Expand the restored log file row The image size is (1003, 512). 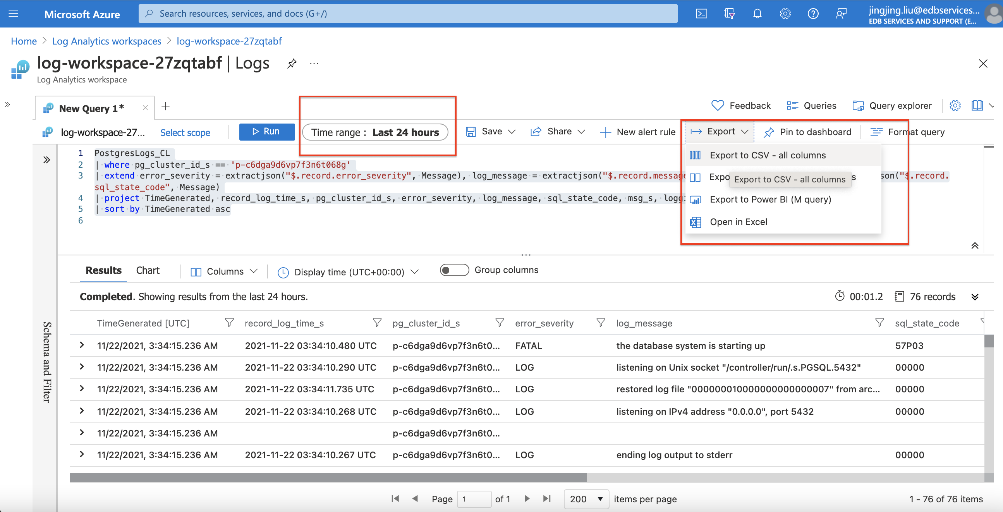coord(82,388)
